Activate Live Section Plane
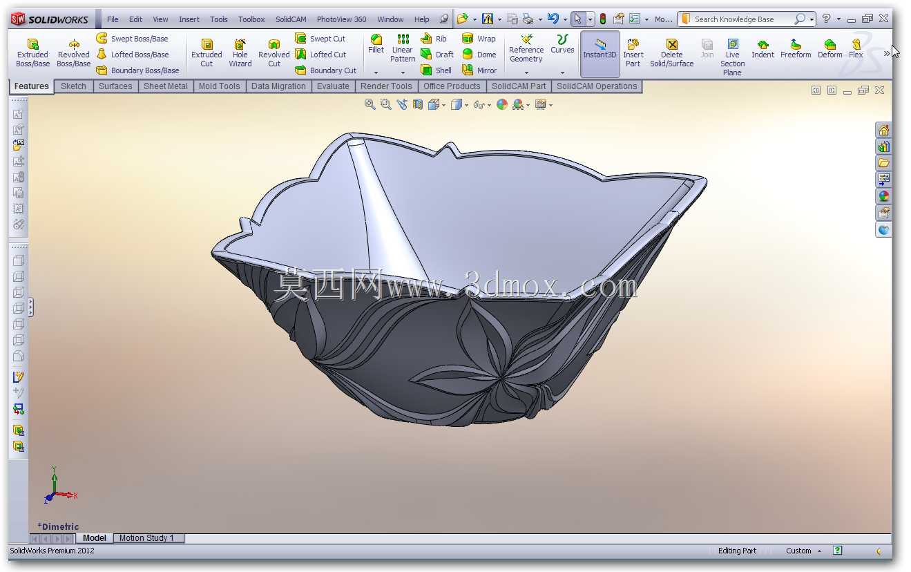 click(732, 57)
